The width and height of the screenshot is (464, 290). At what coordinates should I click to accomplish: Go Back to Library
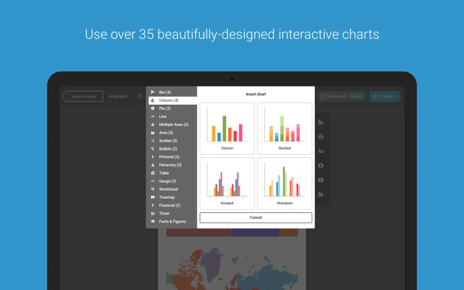coord(83,96)
